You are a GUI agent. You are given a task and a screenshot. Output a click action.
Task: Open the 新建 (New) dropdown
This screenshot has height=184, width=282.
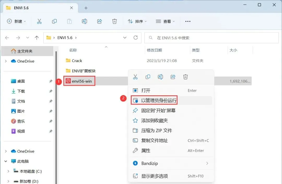click(x=16, y=21)
